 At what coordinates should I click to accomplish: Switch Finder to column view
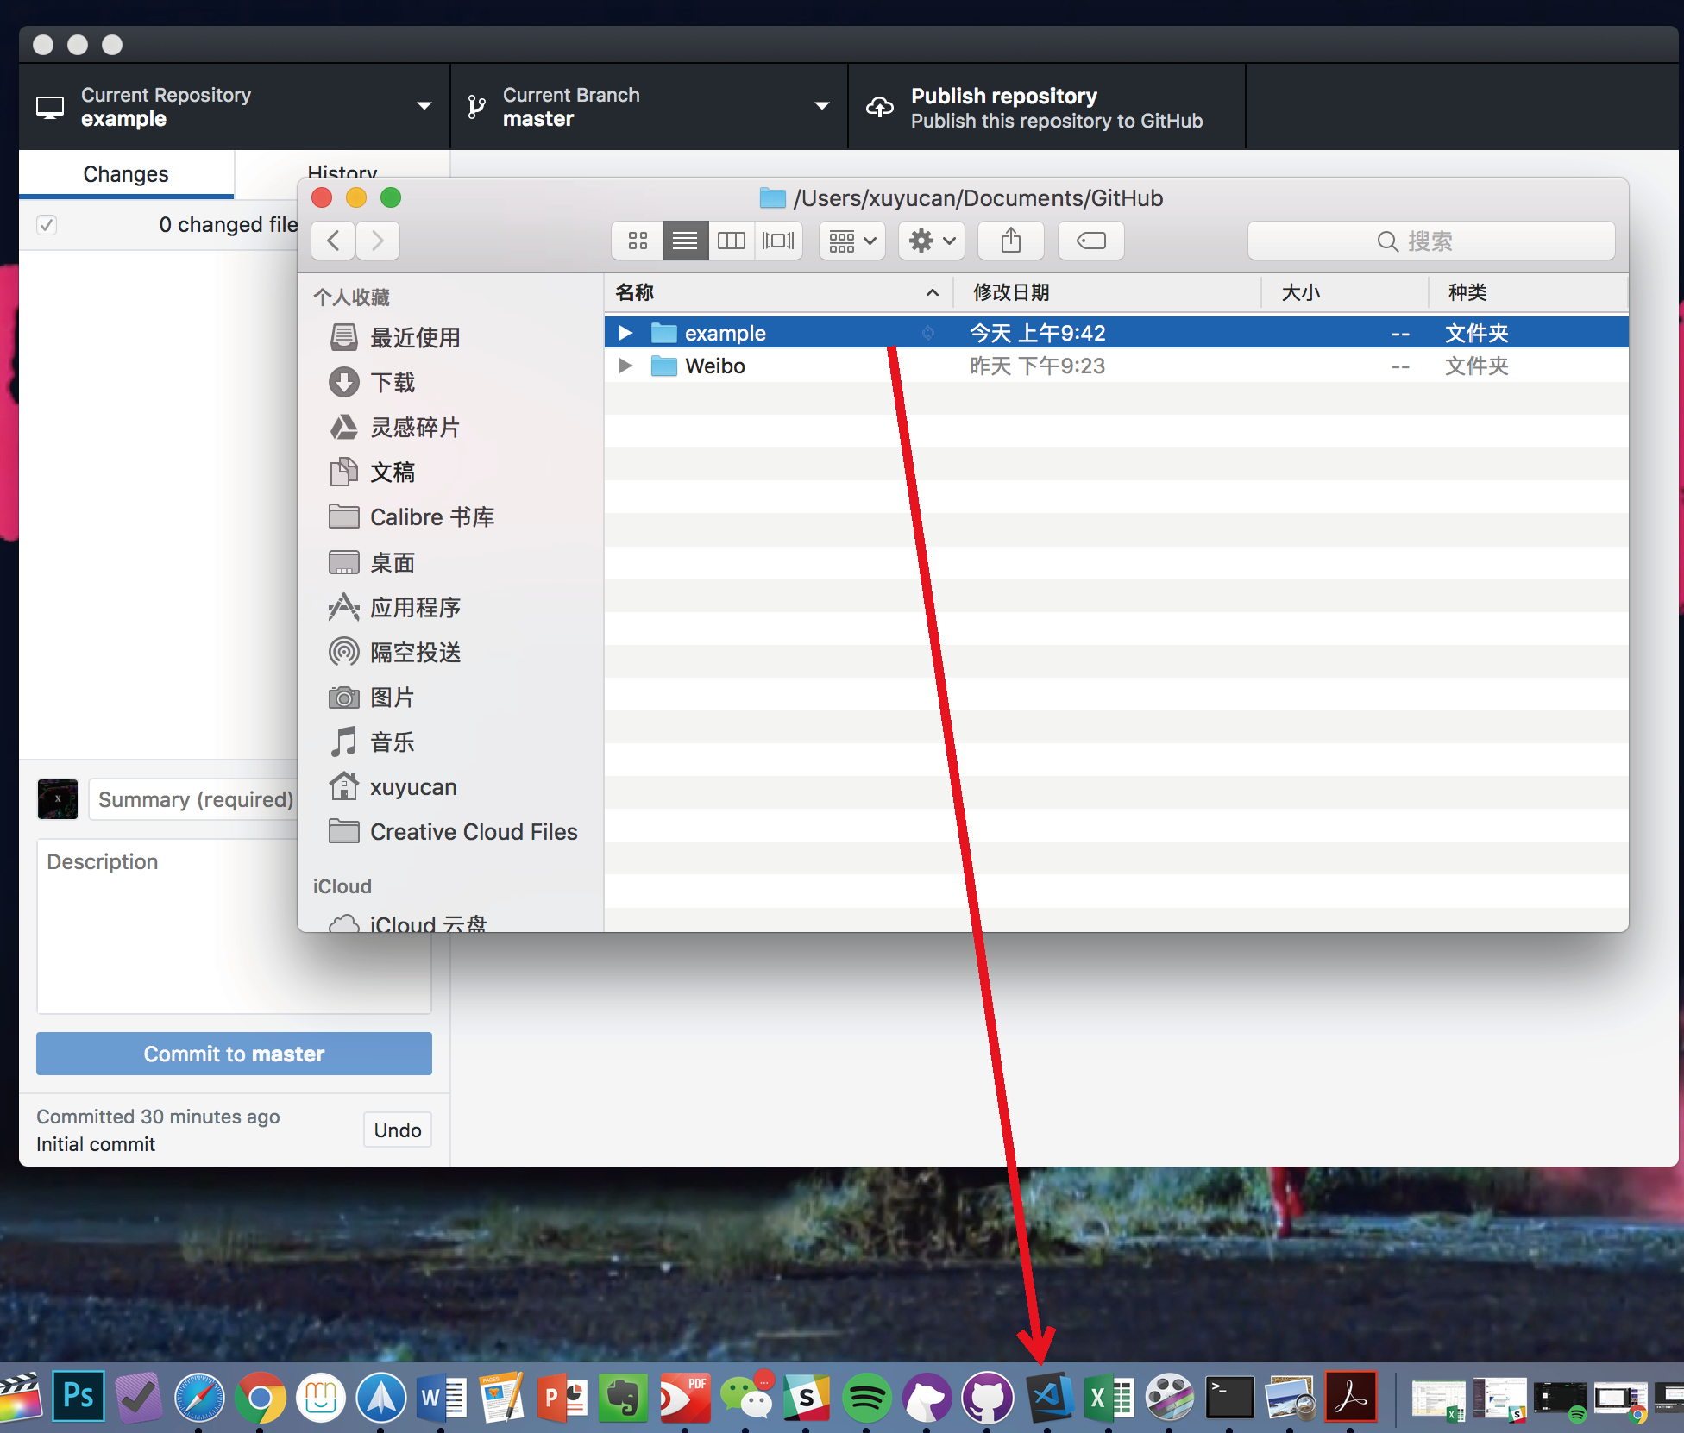[731, 241]
